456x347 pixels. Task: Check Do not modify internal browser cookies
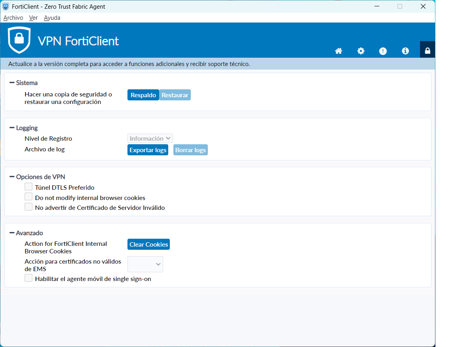28,197
